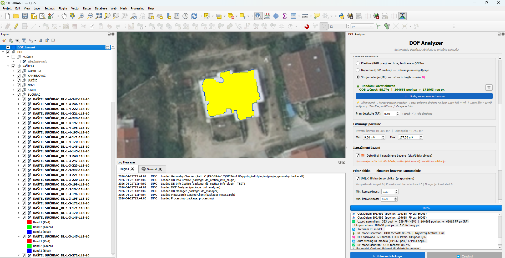This screenshot has width=505, height=258.
Task: Toggle visibility of STARI group
Action: (x=19, y=90)
